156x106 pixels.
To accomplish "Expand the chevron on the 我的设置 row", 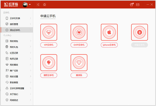I will pos(30,76).
